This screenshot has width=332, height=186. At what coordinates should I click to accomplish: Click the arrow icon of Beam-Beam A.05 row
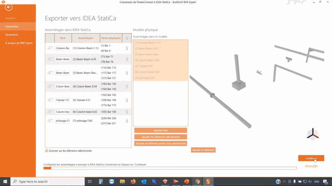pyautogui.click(x=50, y=59)
